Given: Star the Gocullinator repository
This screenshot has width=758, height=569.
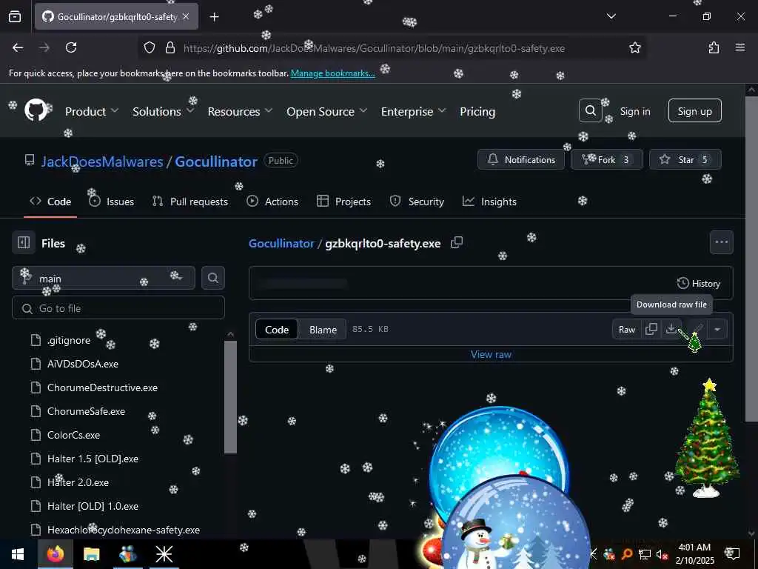Looking at the screenshot, I should click(x=685, y=159).
